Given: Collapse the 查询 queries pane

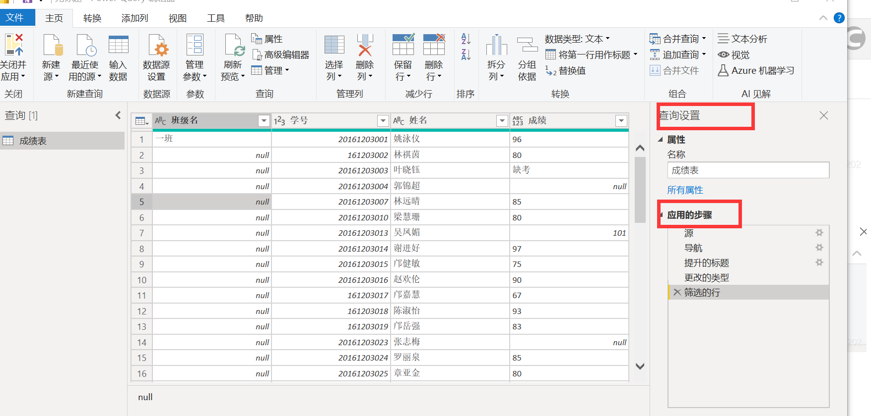Looking at the screenshot, I should 118,115.
